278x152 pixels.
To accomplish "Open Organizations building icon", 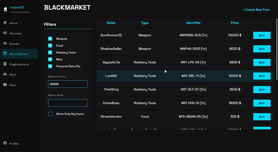I will pyautogui.click(x=5, y=64).
